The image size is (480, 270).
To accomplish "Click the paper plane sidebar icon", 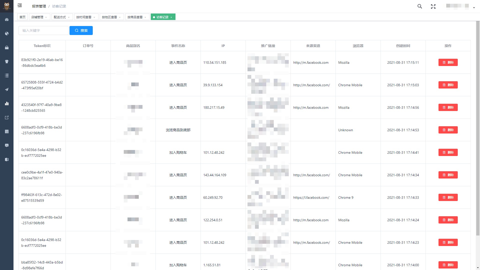I will [7, 89].
